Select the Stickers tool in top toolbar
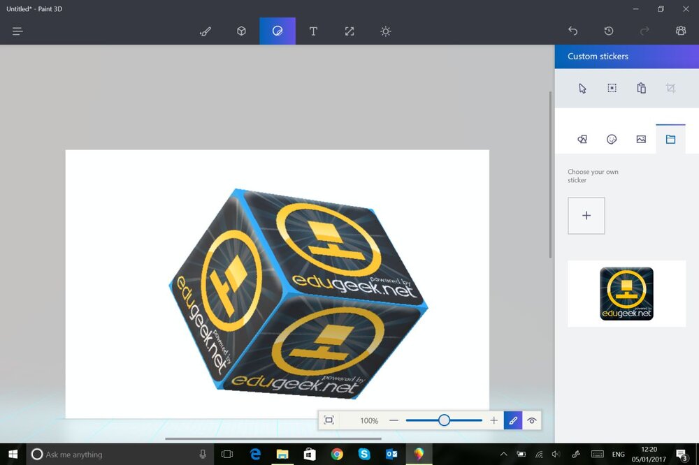 278,31
